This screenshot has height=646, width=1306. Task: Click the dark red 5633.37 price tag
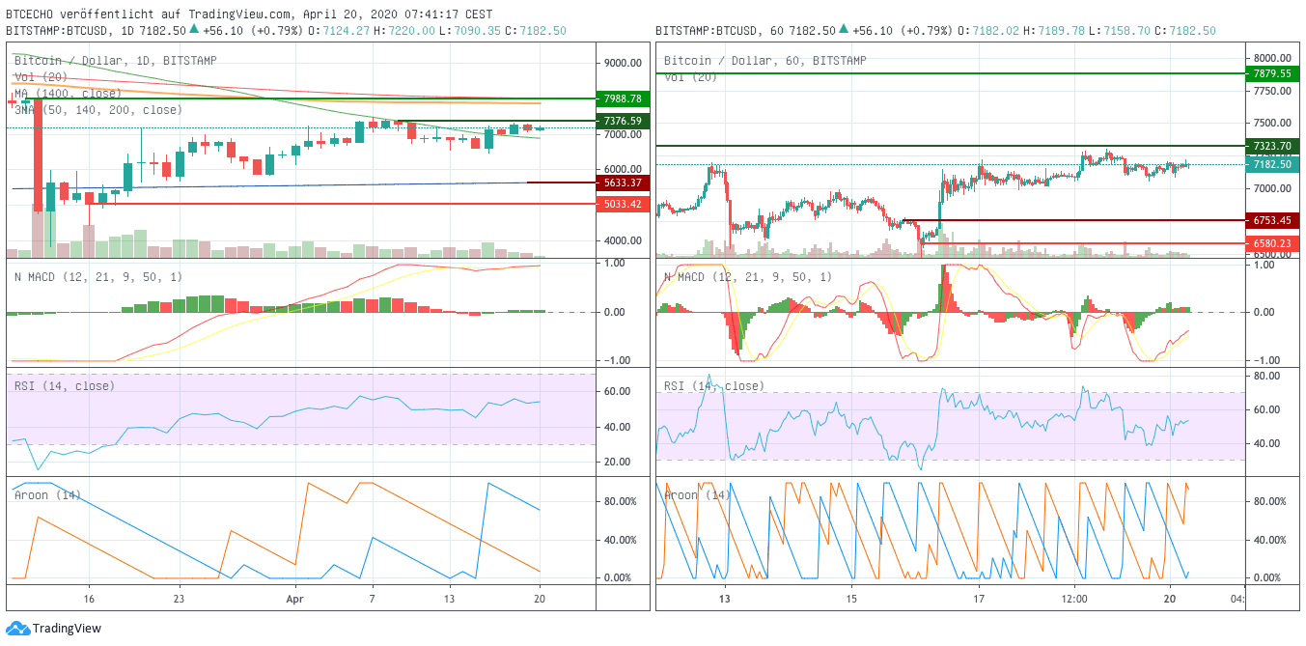tap(623, 183)
